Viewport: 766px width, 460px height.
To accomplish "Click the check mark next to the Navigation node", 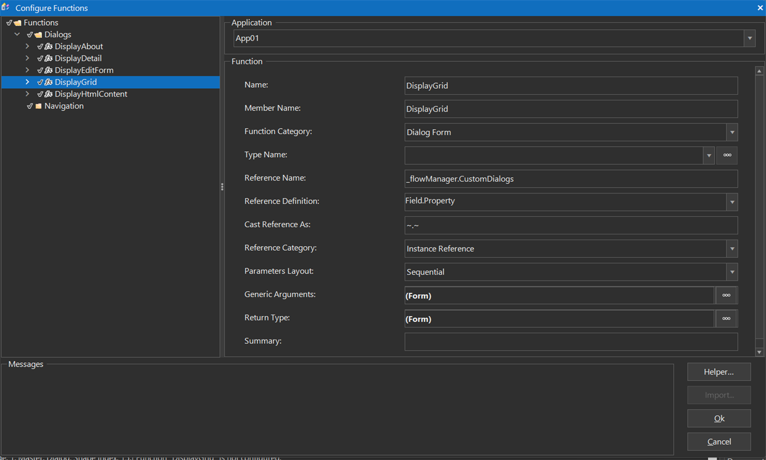I will tap(29, 106).
